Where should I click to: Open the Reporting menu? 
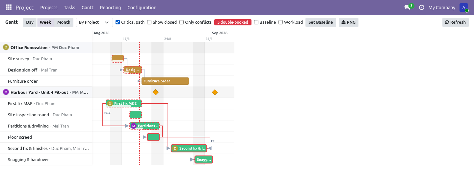pos(110,8)
